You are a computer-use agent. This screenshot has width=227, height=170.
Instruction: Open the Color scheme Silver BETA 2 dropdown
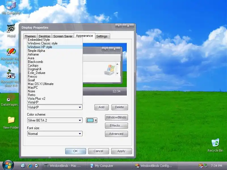point(55,120)
